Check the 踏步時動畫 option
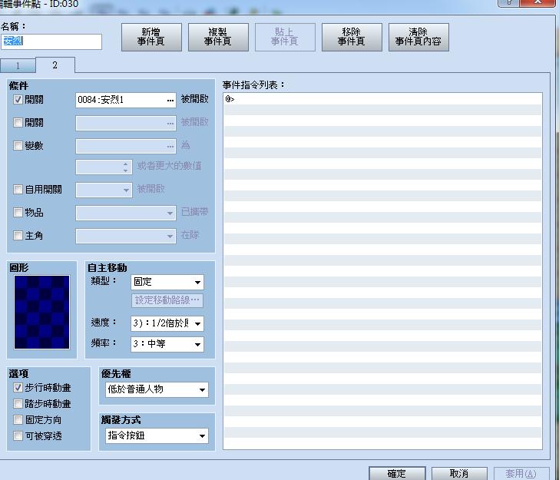This screenshot has width=559, height=480. [x=18, y=404]
